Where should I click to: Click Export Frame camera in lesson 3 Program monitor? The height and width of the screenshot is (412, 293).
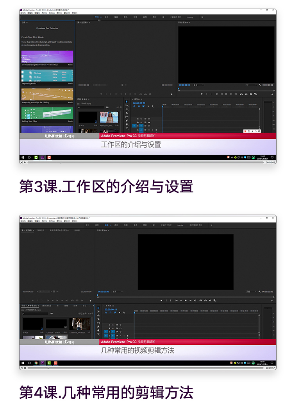coord(251,94)
